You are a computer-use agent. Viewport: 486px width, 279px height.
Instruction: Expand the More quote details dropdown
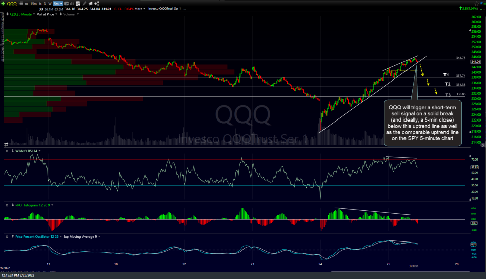140,9
